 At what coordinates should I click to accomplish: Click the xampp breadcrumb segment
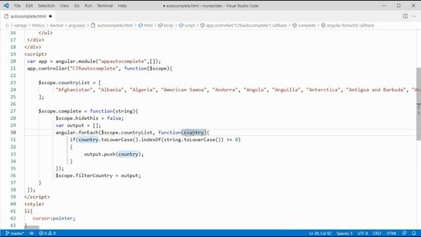(x=20, y=25)
